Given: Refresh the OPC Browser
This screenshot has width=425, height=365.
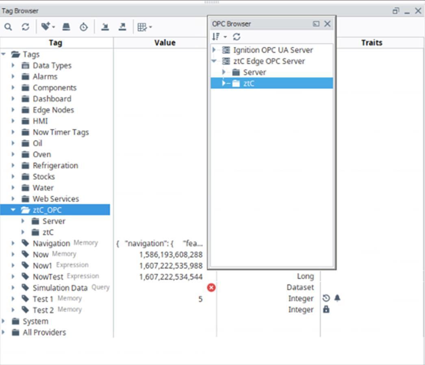Looking at the screenshot, I should (236, 37).
